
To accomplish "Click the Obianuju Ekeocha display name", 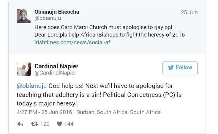I will point(57,12).
